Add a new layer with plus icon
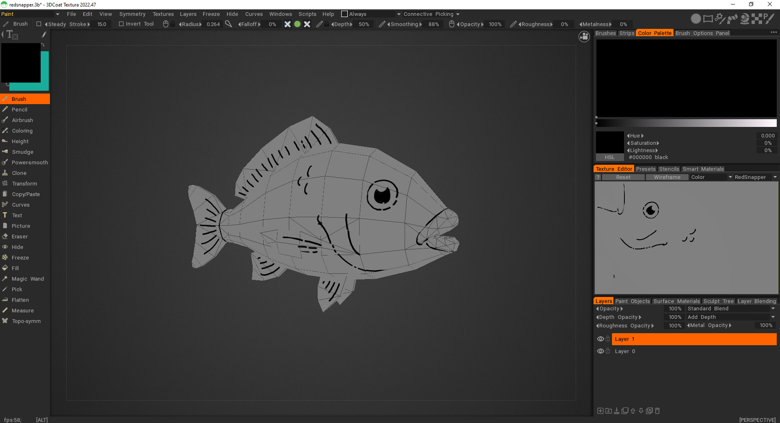Viewport: 780px width, 423px height. click(600, 411)
